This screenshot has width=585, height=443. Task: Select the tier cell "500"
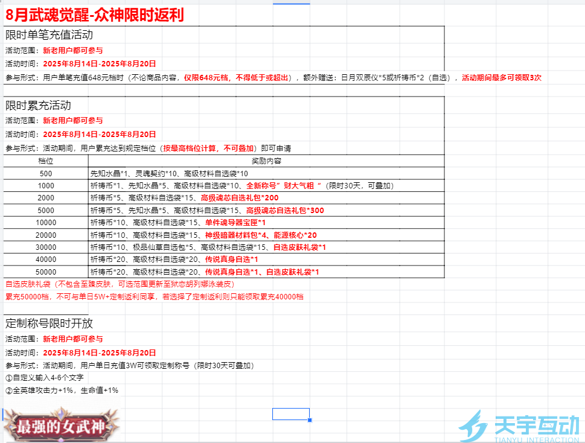coord(46,173)
